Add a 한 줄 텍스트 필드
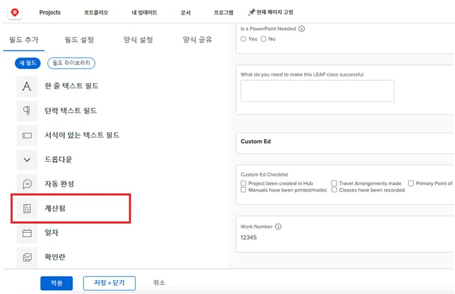The height and width of the screenshot is (294, 455). tap(72, 86)
